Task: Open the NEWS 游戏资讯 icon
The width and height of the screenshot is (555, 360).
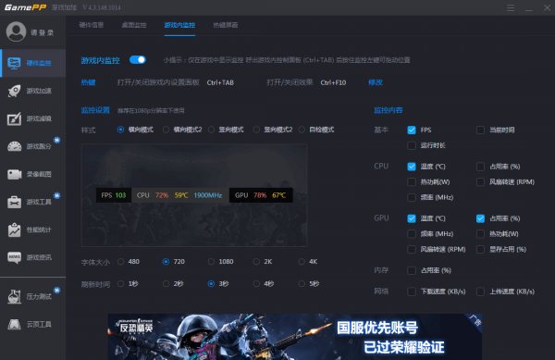Action: [14, 257]
